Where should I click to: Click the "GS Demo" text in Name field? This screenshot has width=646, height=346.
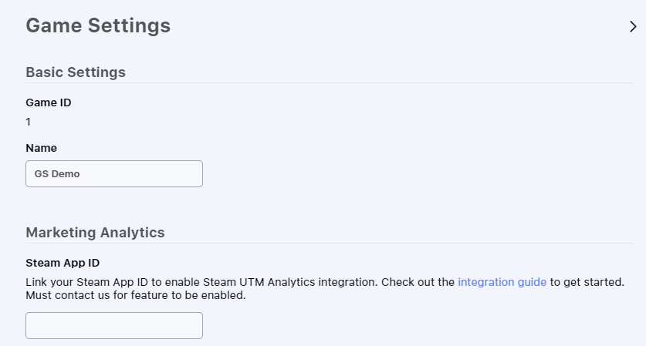(57, 173)
